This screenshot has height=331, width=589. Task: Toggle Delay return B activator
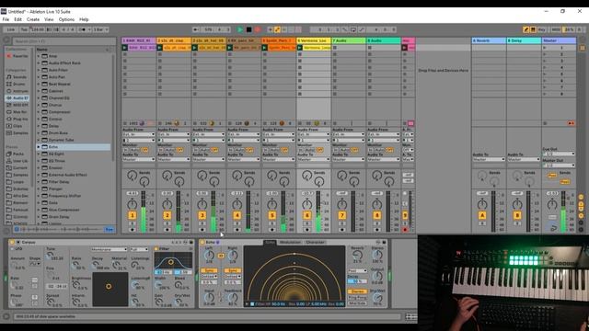click(x=517, y=215)
